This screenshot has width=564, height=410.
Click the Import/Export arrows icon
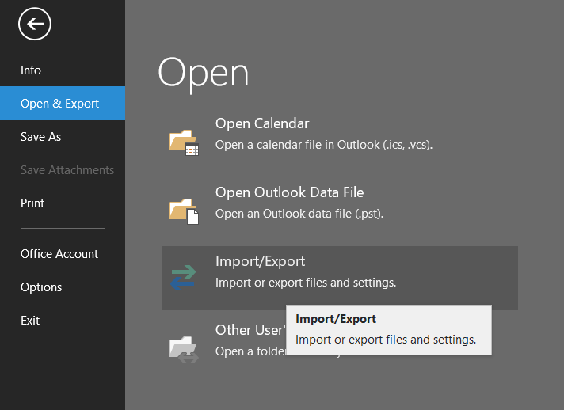click(184, 278)
